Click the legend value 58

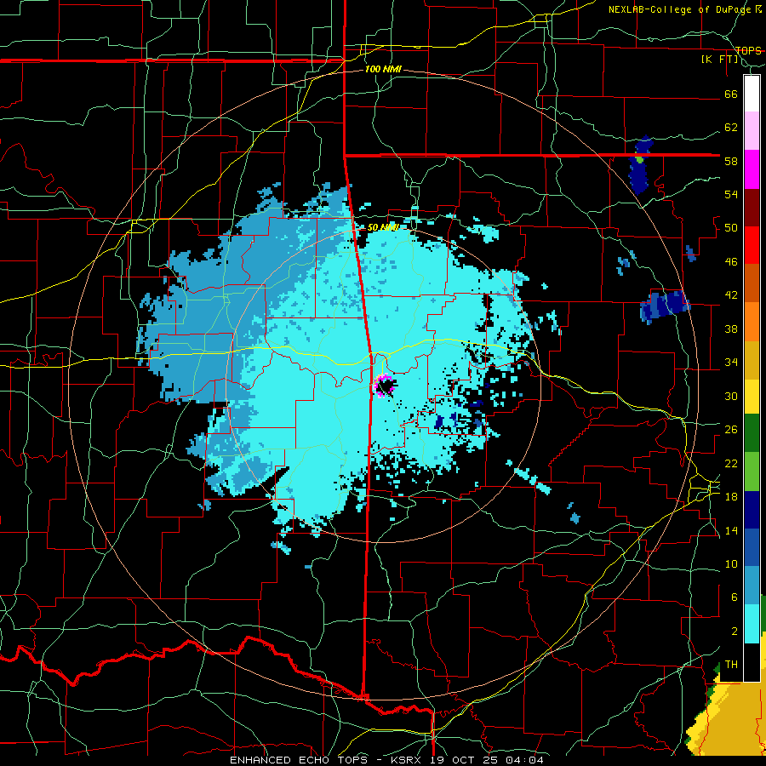pyautogui.click(x=731, y=161)
